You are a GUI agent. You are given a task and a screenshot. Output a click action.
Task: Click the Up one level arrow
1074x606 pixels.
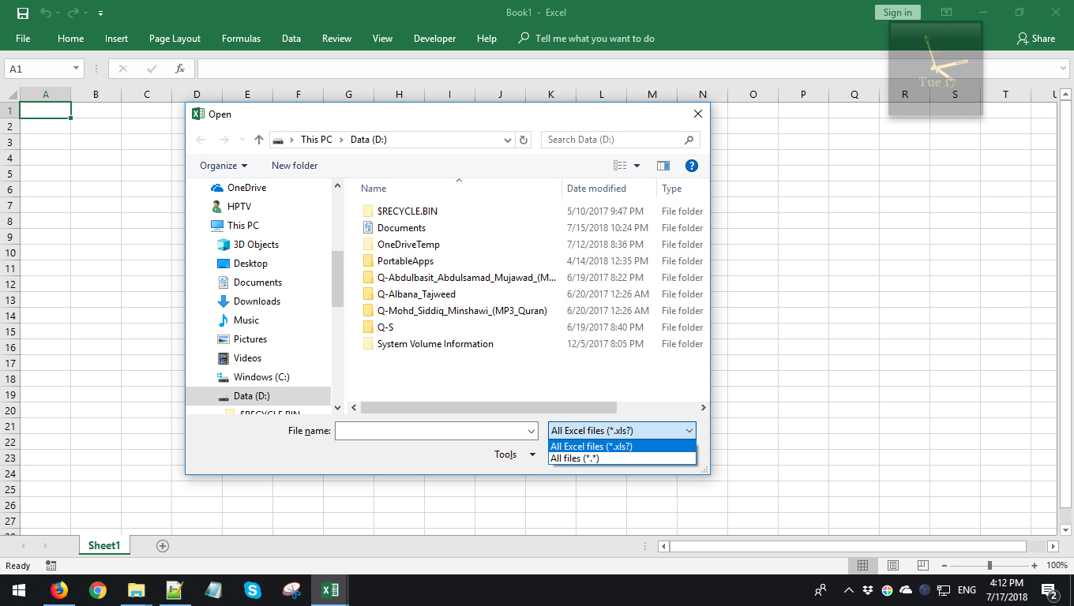[259, 140]
